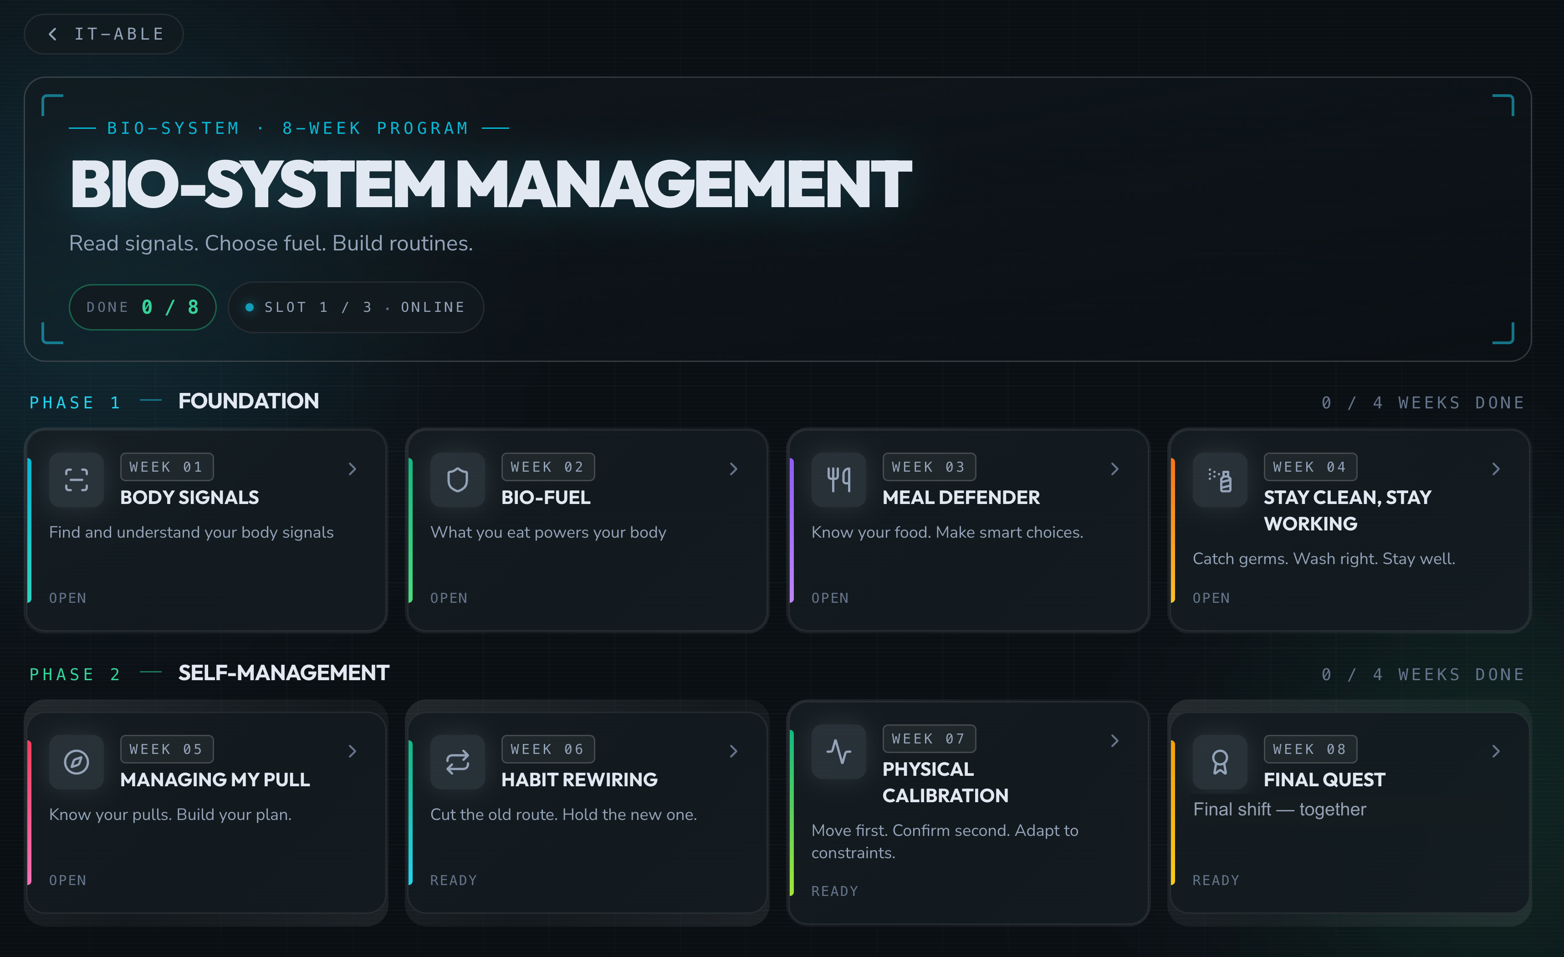Click the SELF-MANAGEMENT phase heading
Image resolution: width=1564 pixels, height=957 pixels.
click(x=284, y=673)
